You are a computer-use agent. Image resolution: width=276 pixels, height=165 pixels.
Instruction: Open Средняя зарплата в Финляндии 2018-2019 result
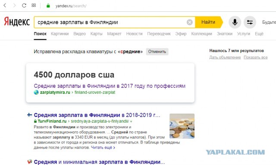97,115
